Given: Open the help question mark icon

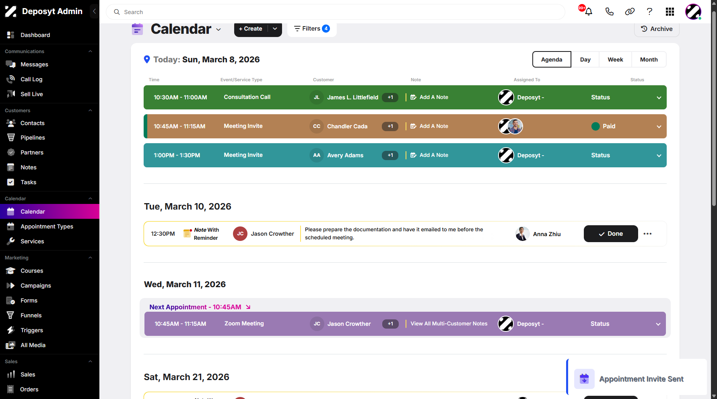Looking at the screenshot, I should (x=649, y=12).
